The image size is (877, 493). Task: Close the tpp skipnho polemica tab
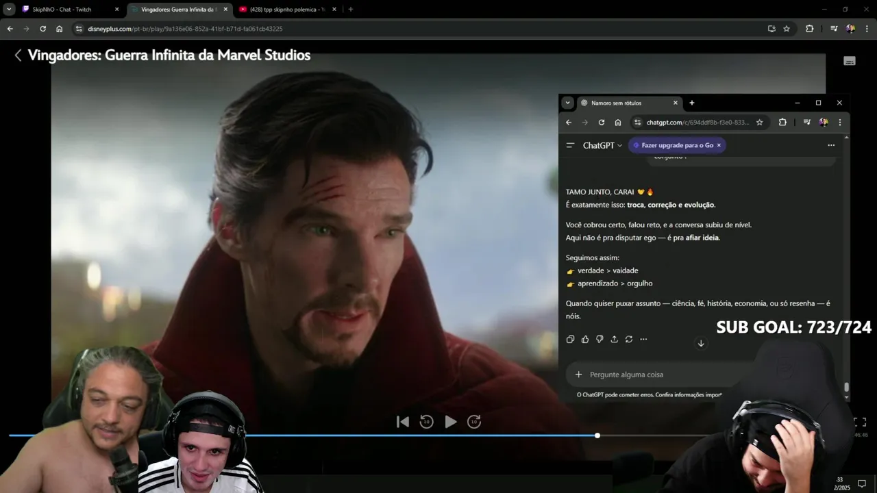(333, 10)
